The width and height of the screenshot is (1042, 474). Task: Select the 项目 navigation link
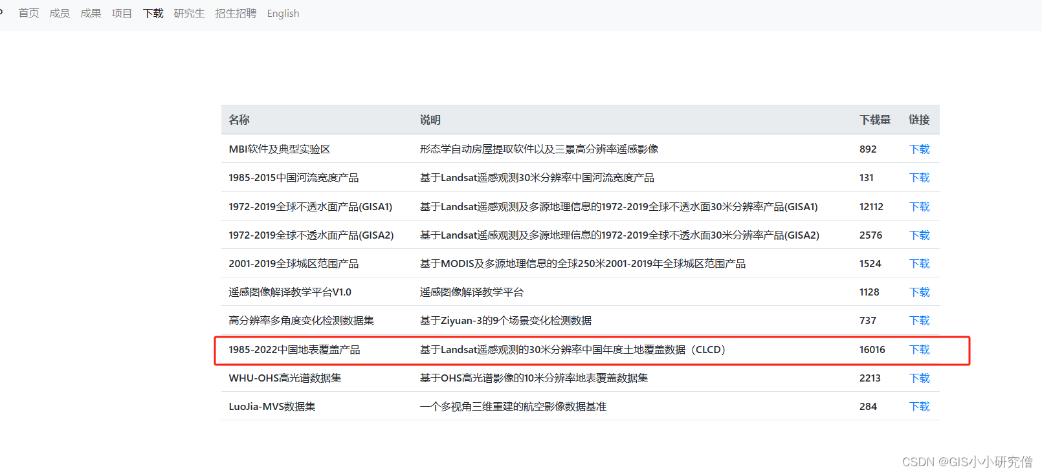coord(122,14)
